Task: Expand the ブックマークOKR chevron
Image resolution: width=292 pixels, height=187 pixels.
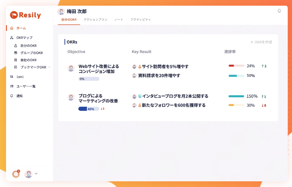Action: [49, 67]
